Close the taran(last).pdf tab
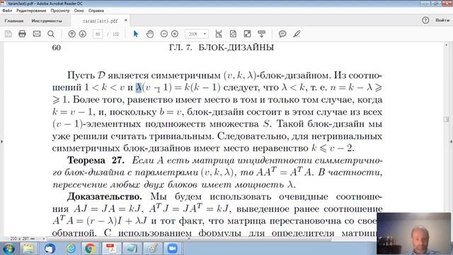Image resolution: width=453 pixels, height=255 pixels. (x=126, y=21)
